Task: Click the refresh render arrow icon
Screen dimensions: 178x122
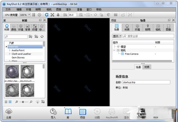Action: pos(47,15)
